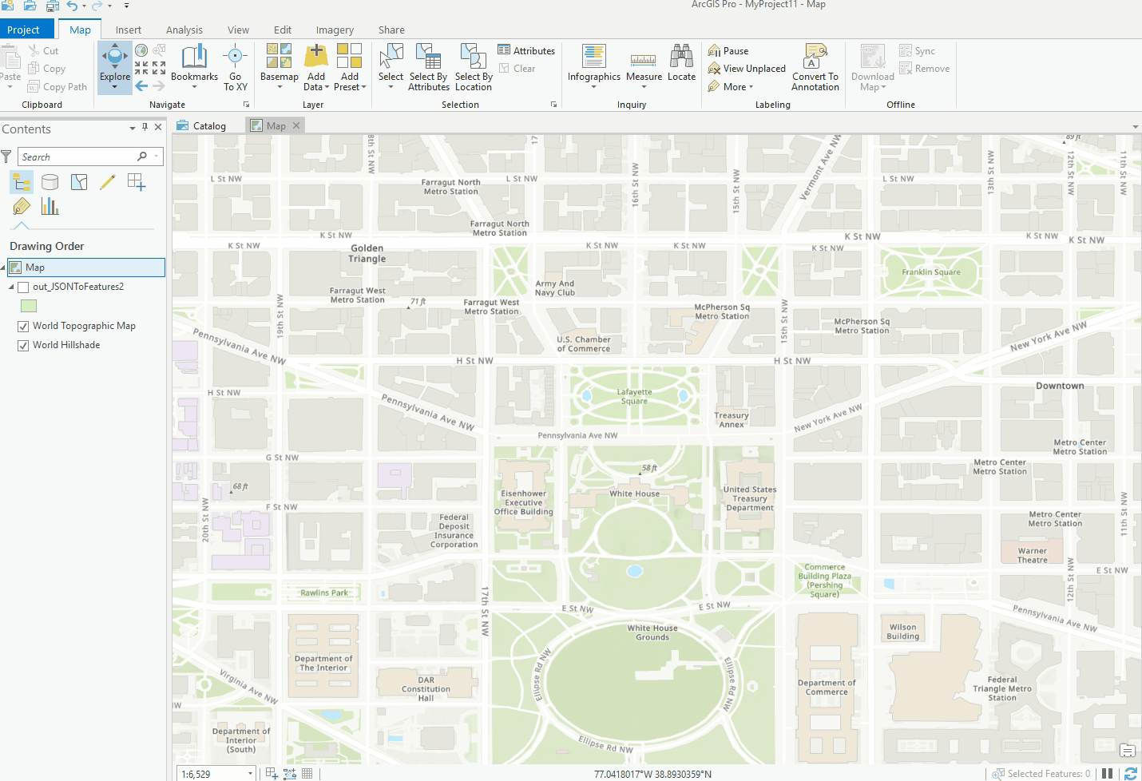Switch to List By Charts icon
This screenshot has height=781, width=1142.
(x=50, y=207)
